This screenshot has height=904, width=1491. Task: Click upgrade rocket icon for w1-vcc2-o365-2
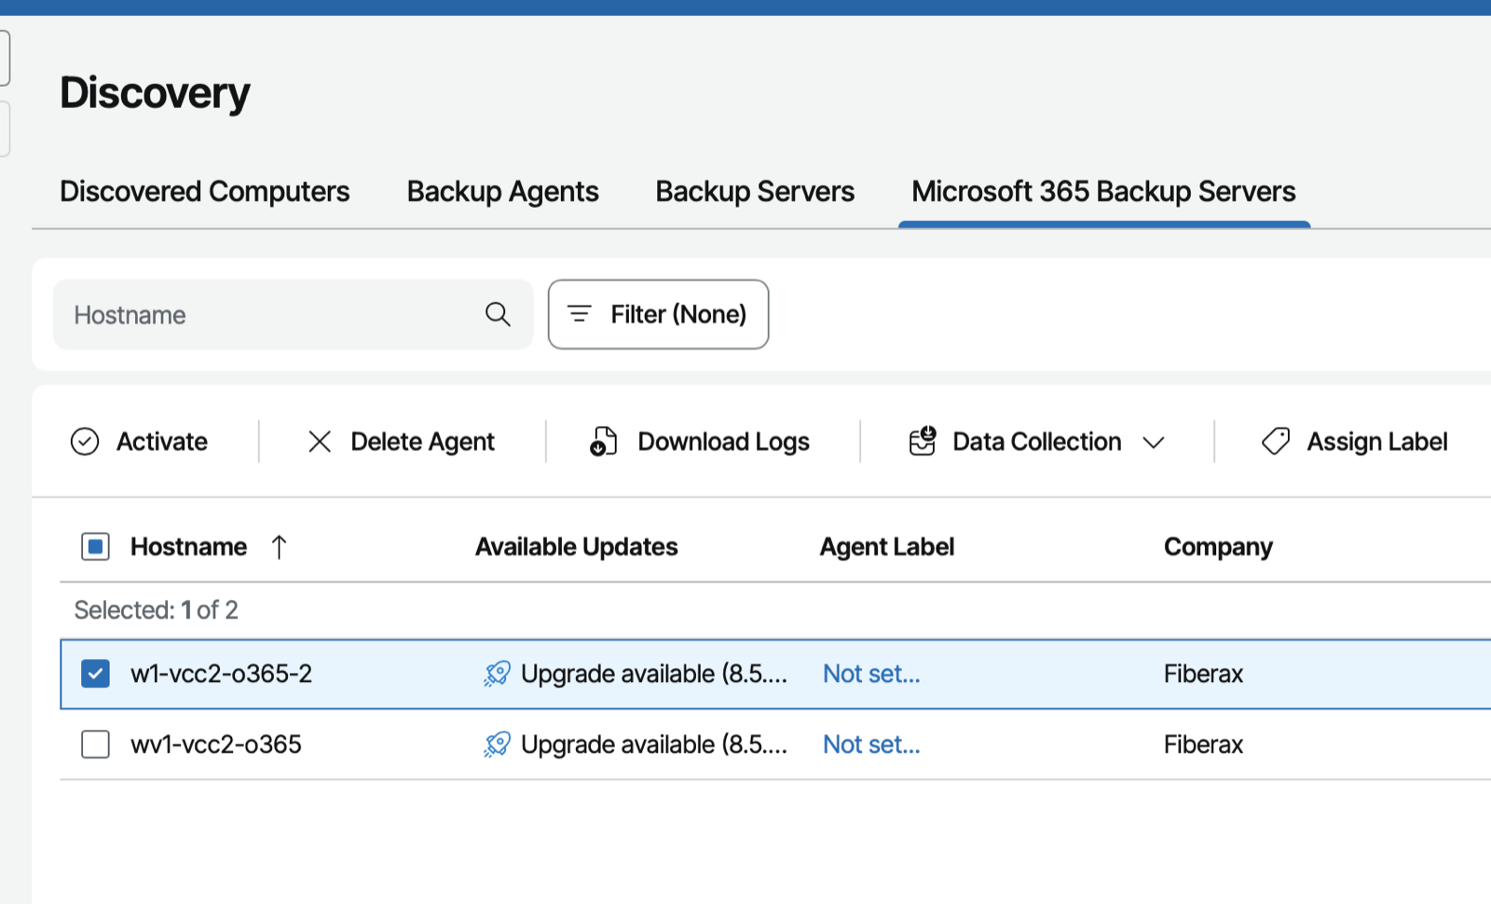click(x=497, y=674)
